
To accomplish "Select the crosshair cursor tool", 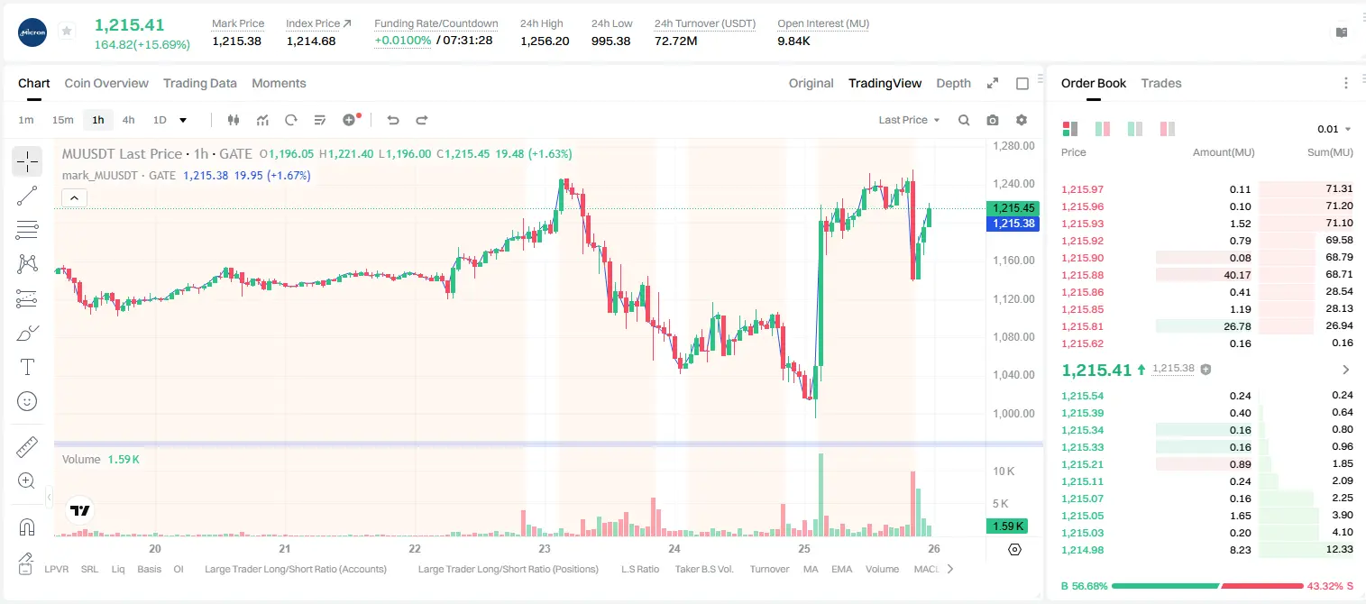I will pyautogui.click(x=27, y=162).
